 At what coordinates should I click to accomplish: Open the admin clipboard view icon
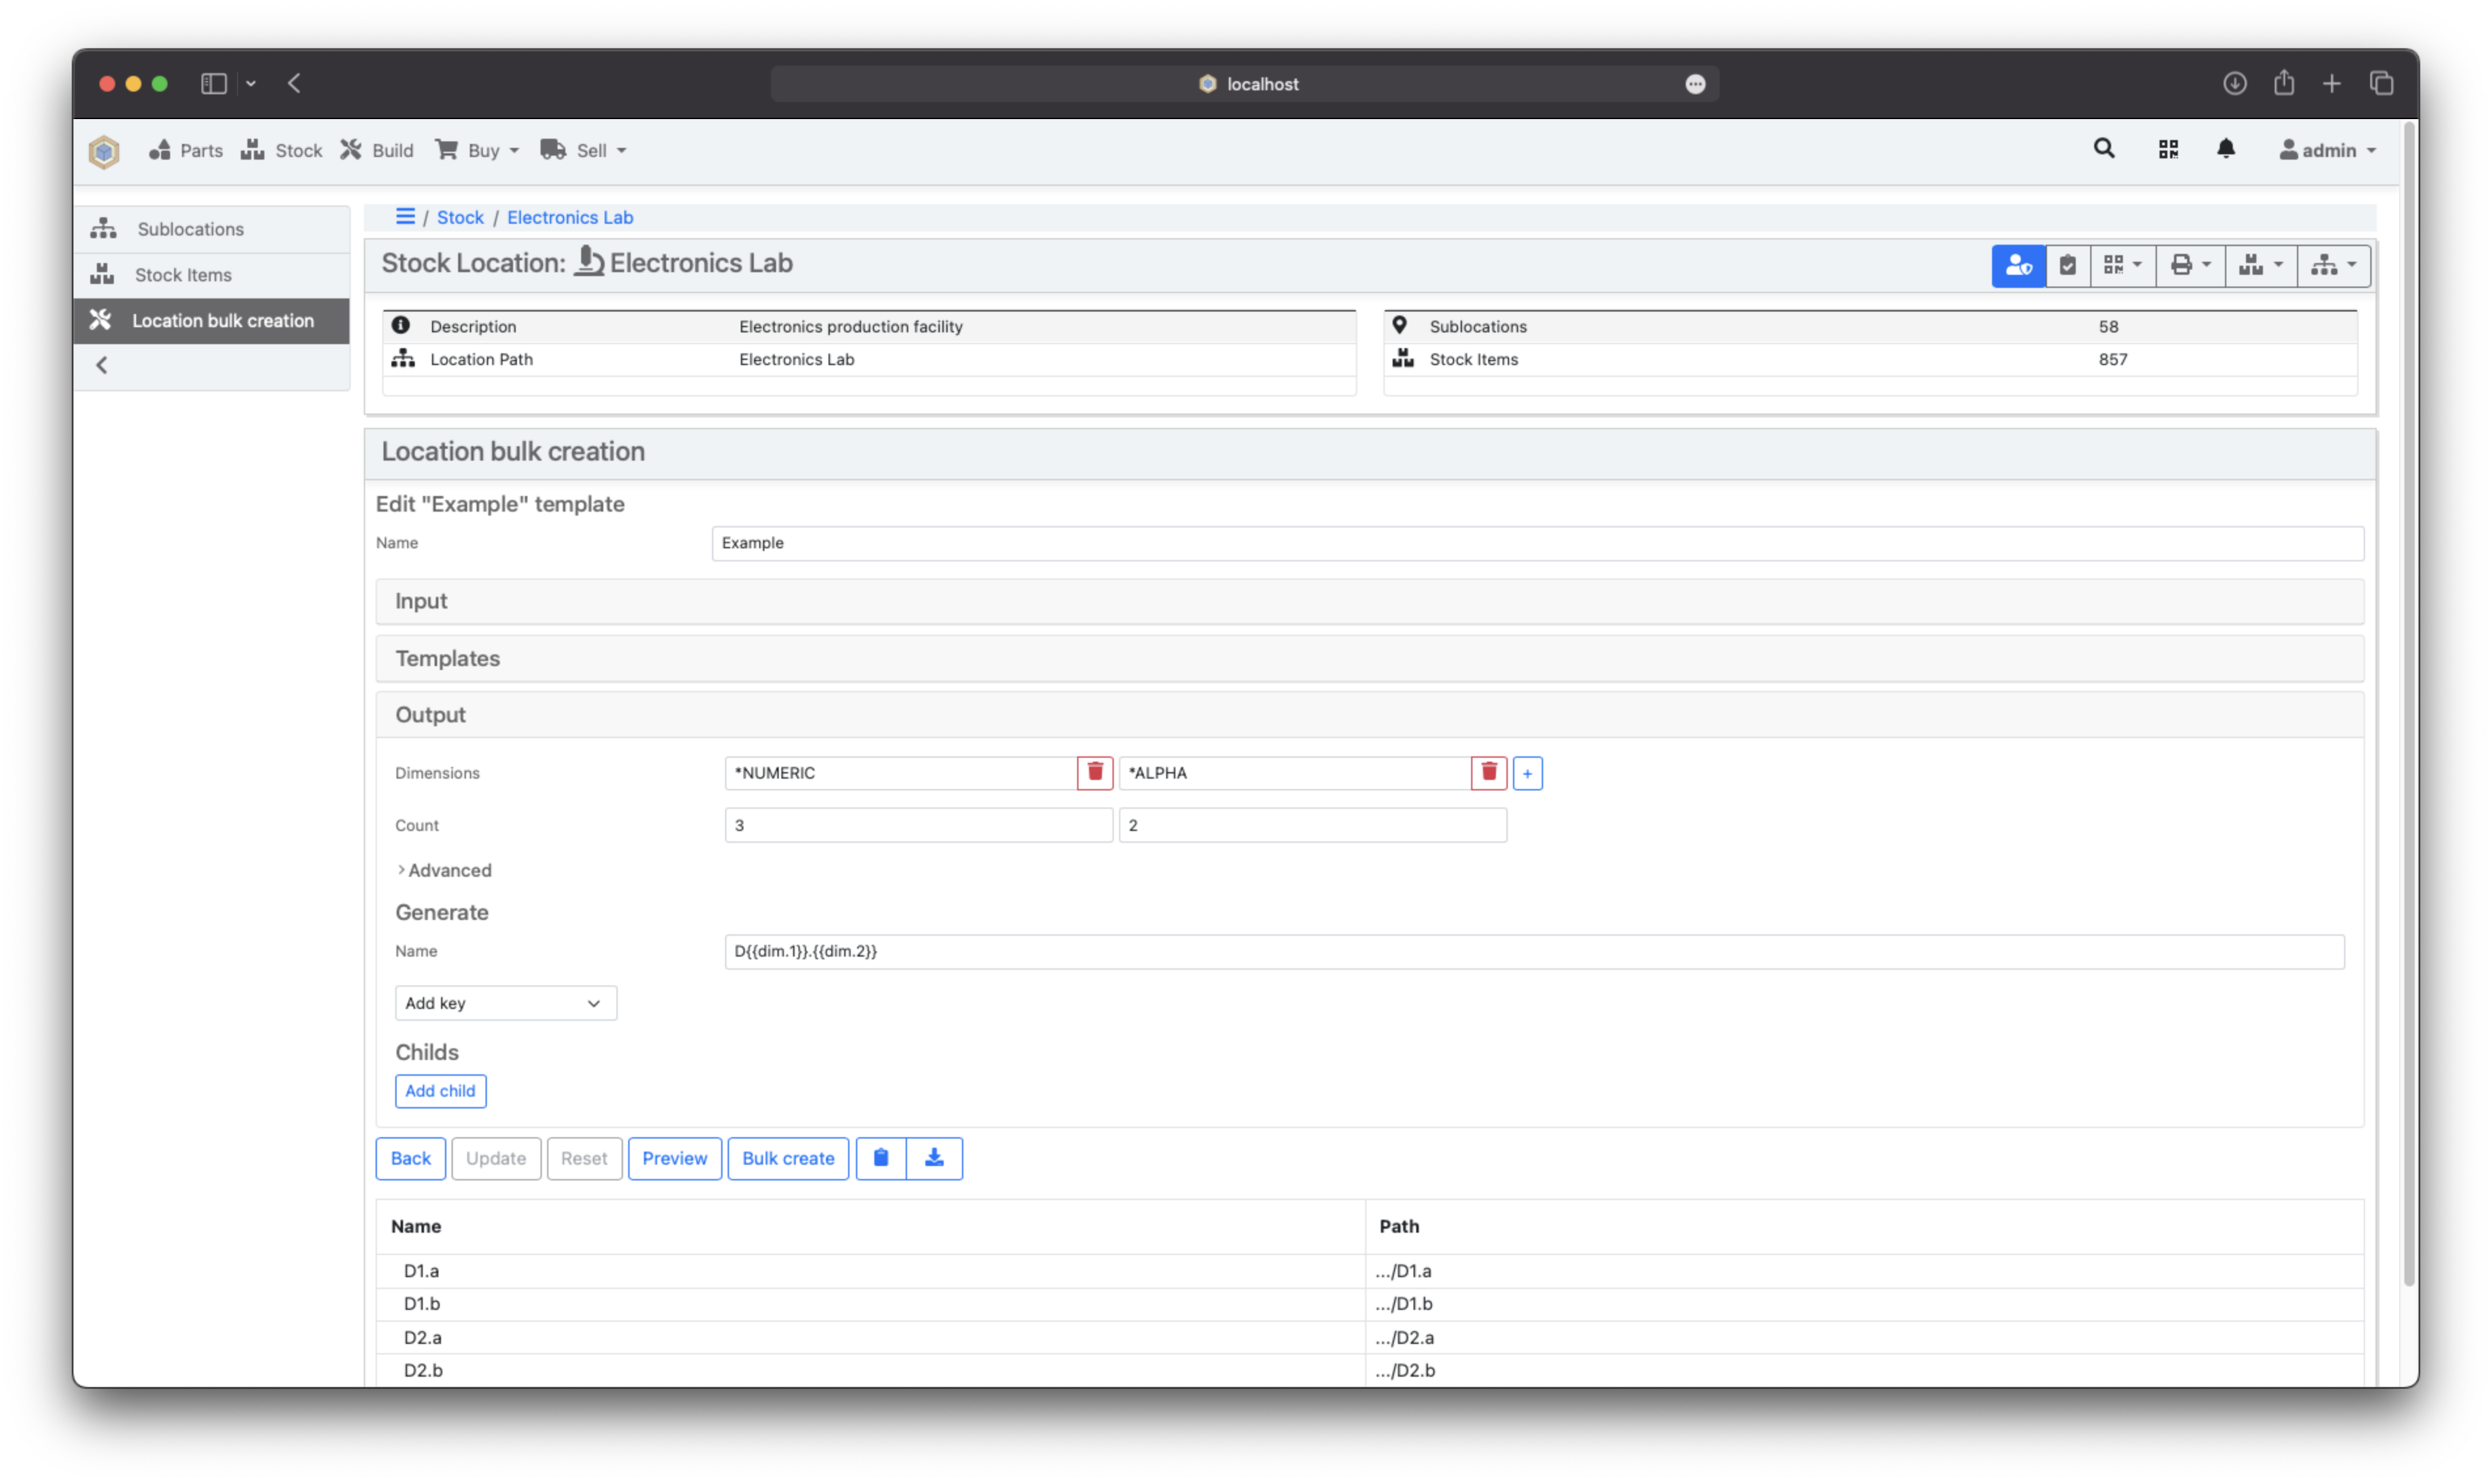[x=2068, y=265]
